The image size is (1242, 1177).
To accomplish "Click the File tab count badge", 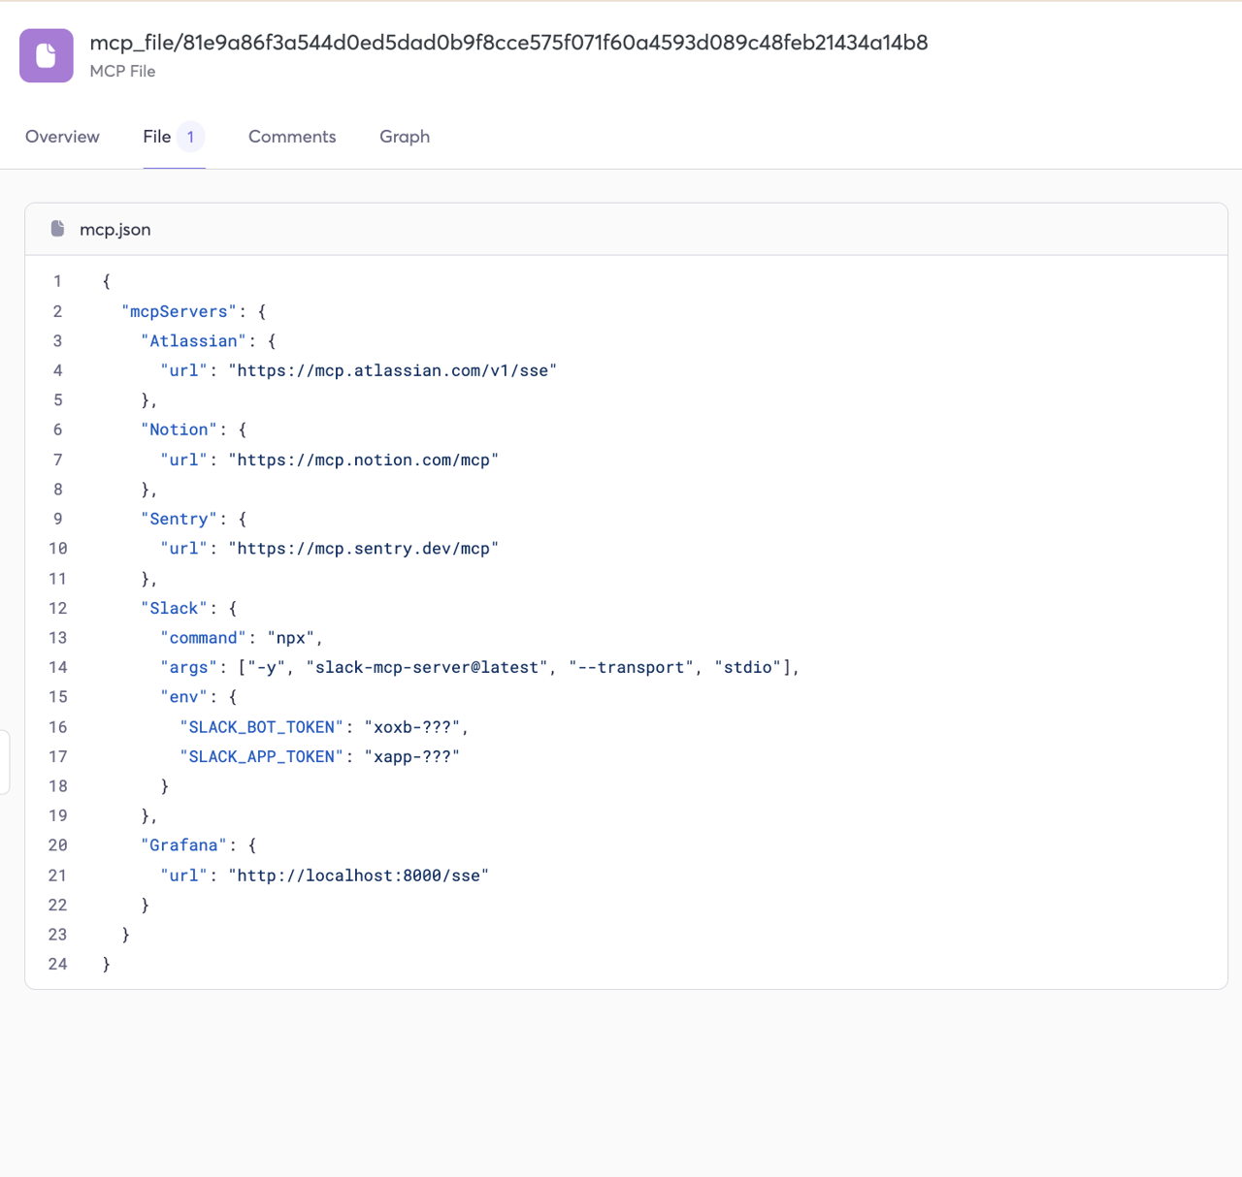I will coord(190,137).
